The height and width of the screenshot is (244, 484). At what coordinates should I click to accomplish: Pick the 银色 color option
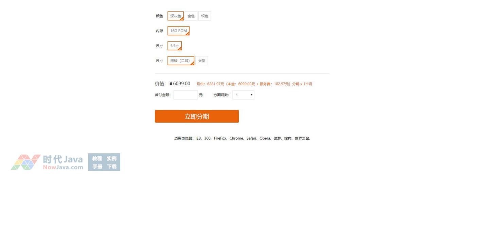(204, 16)
